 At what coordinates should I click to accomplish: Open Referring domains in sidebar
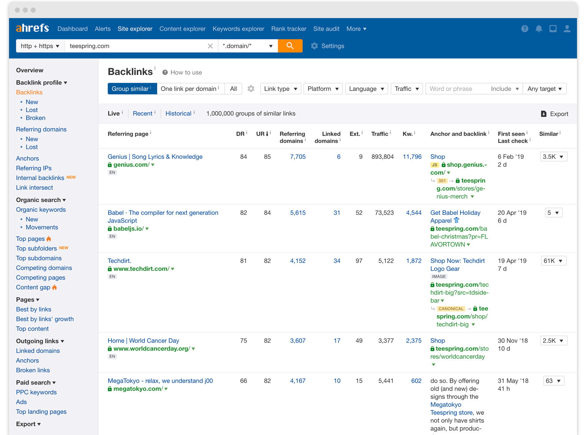[41, 129]
